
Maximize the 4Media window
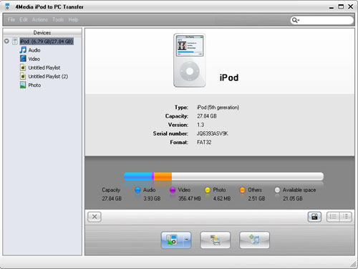click(341, 6)
